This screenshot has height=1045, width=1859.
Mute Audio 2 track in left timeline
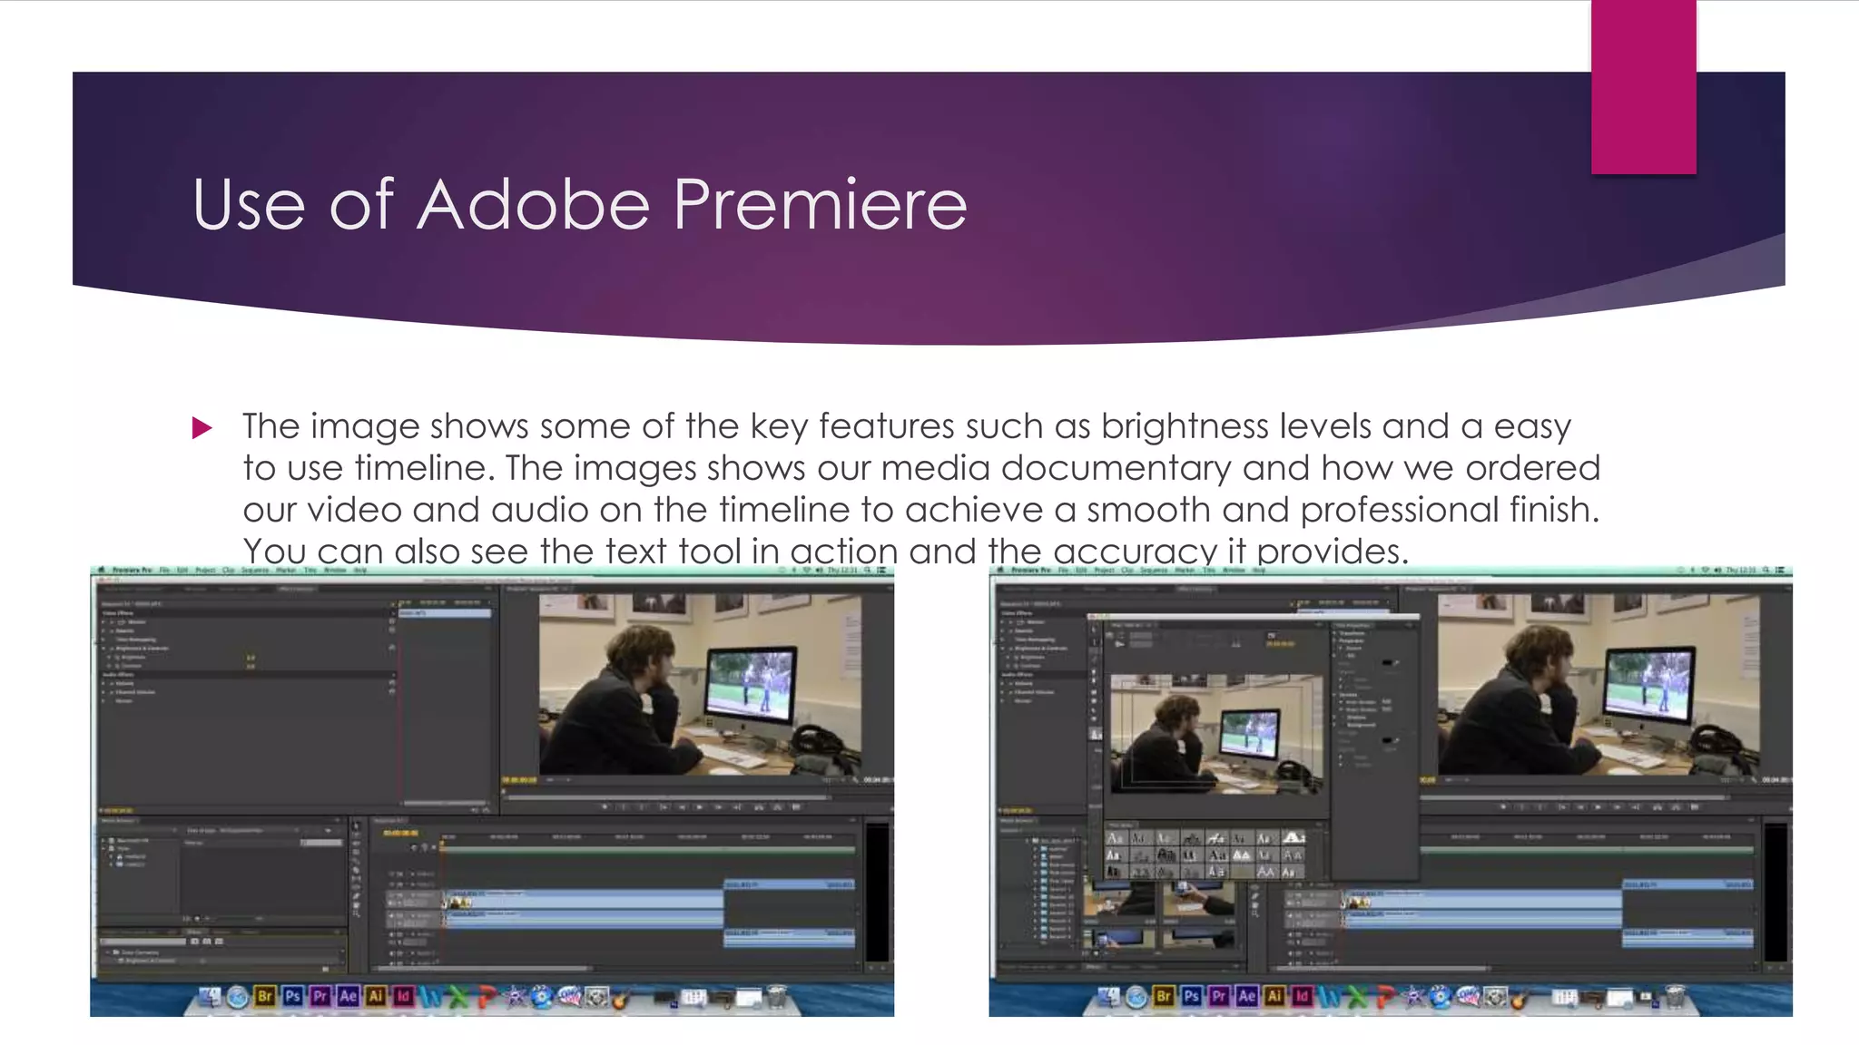coord(391,934)
